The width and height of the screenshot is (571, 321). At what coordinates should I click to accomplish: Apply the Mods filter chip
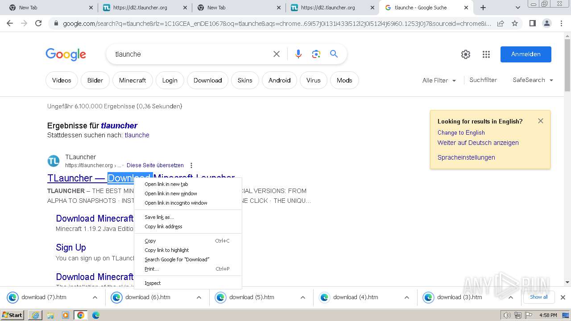344,80
